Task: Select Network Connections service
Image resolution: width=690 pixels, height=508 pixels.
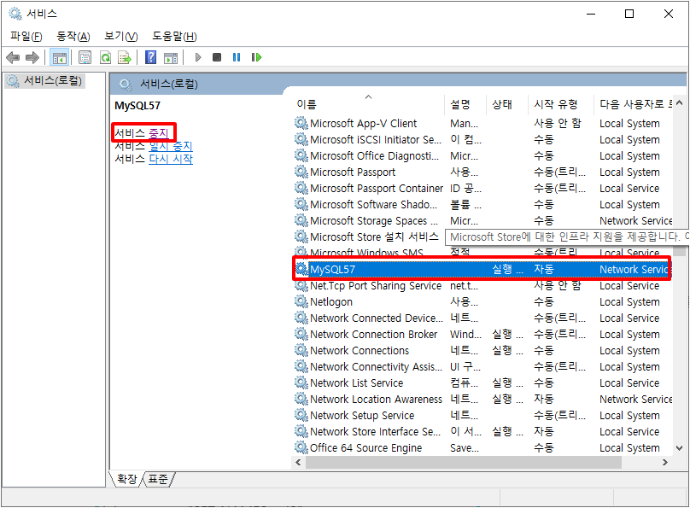Action: click(x=482, y=351)
